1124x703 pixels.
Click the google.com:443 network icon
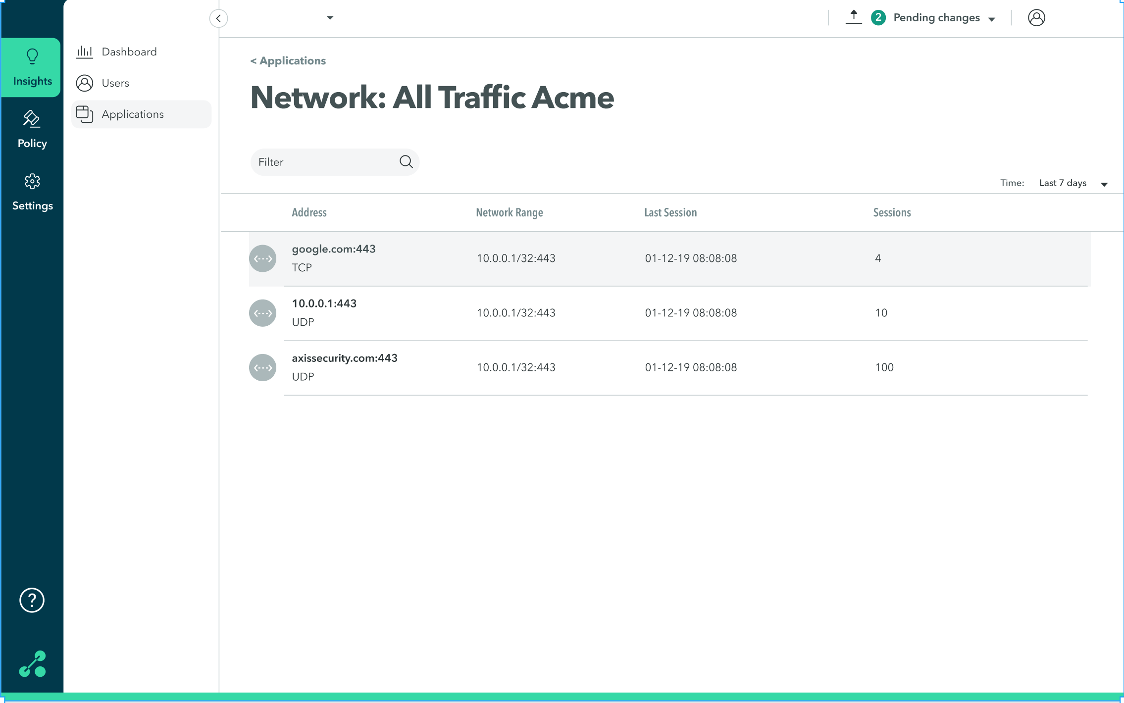[262, 258]
